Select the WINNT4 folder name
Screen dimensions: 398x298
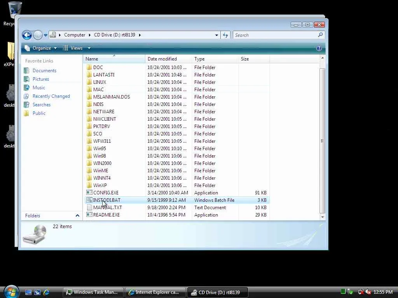pyautogui.click(x=102, y=178)
